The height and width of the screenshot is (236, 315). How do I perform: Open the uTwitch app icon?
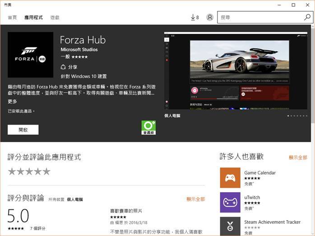[230, 202]
